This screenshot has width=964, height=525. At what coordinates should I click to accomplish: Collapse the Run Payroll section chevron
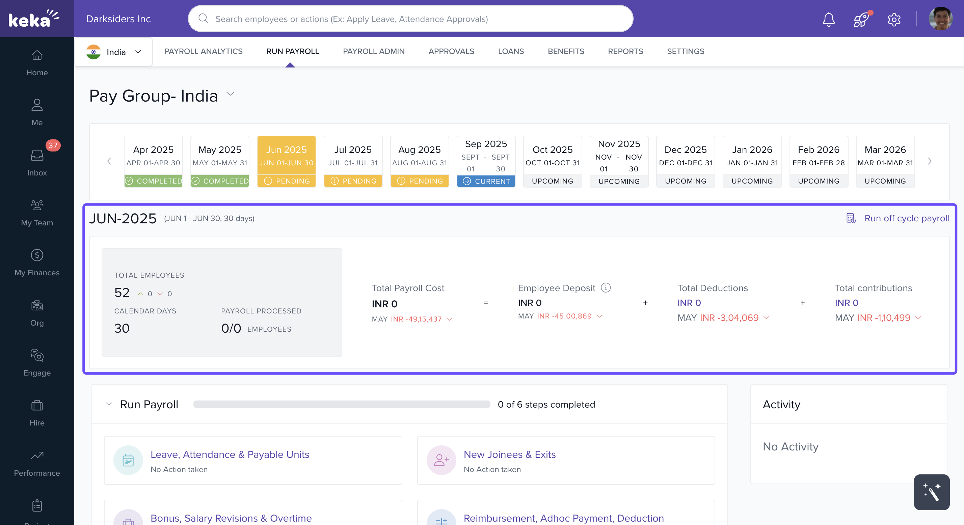coord(109,404)
